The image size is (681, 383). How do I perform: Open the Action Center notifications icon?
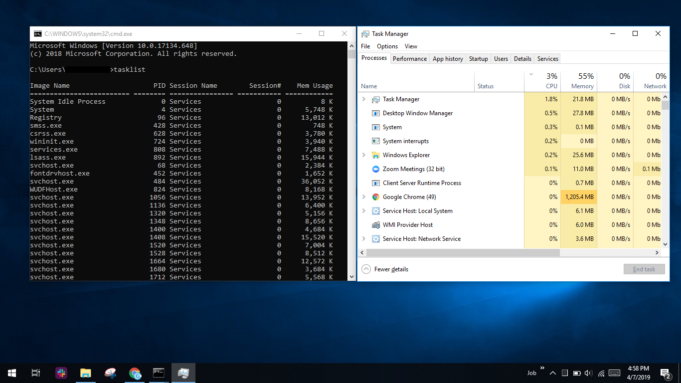pyautogui.click(x=665, y=373)
